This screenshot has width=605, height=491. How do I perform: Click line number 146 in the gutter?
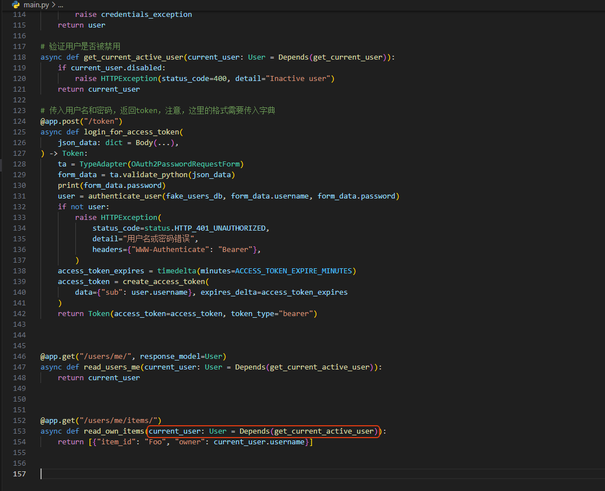click(19, 357)
